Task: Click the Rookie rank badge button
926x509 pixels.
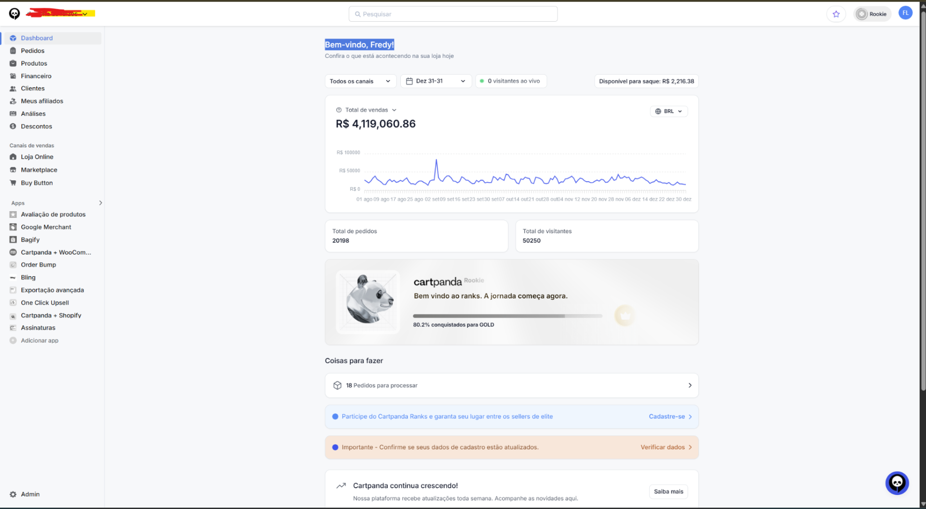Action: [872, 14]
